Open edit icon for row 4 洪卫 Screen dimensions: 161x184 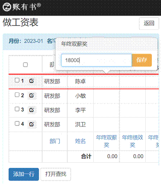click(x=32, y=124)
